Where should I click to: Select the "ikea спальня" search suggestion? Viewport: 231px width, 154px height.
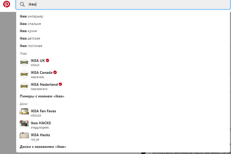pos(30,24)
